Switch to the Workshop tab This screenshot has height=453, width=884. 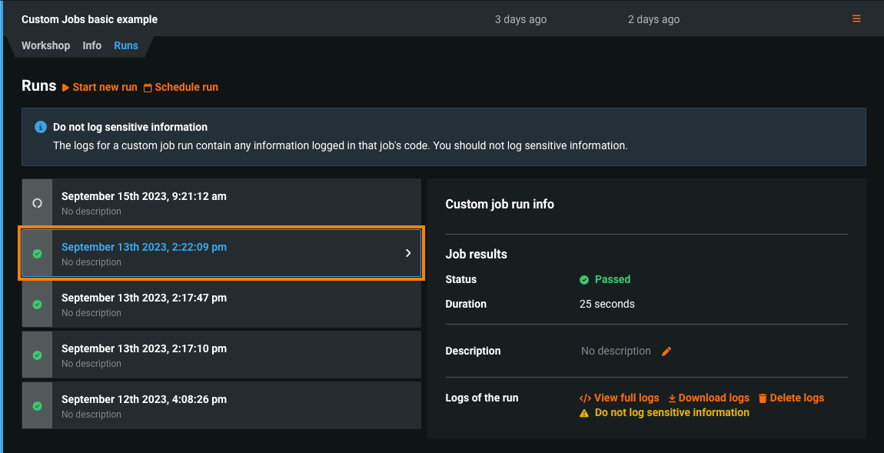[x=45, y=45]
